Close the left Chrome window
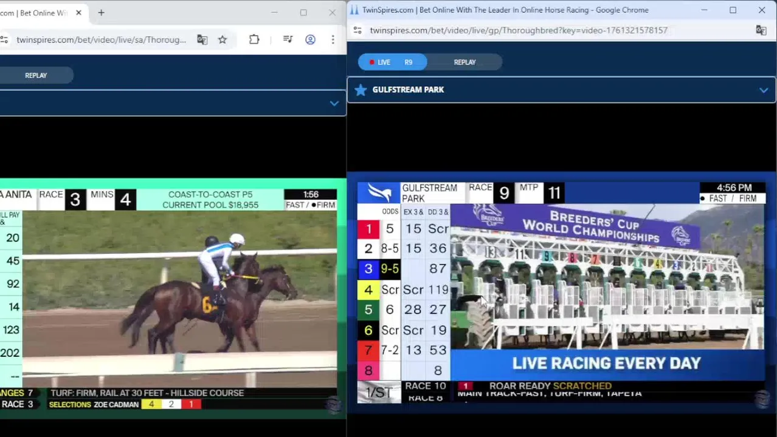777x437 pixels. (332, 13)
